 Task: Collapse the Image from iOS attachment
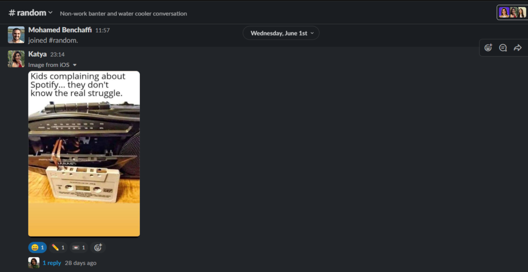coord(75,65)
